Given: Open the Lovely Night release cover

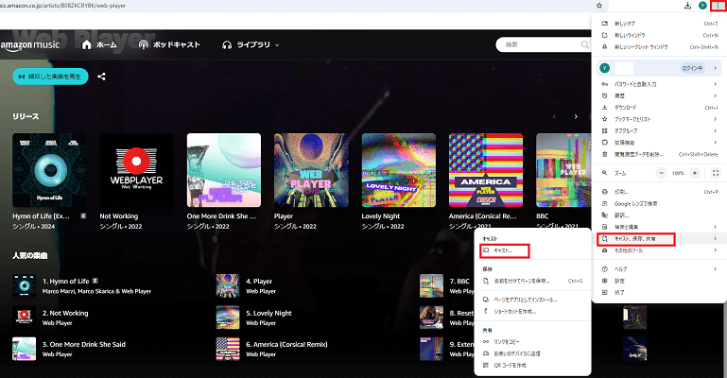Looking at the screenshot, I should [399, 170].
